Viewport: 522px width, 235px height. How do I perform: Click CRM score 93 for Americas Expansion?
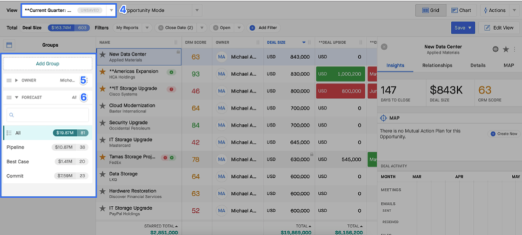196,74
